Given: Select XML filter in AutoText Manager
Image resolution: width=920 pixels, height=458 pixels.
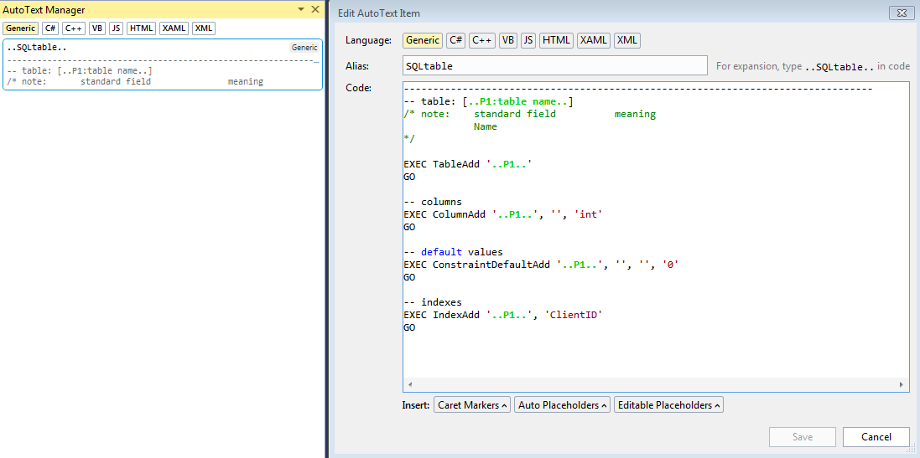Looking at the screenshot, I should 204,28.
